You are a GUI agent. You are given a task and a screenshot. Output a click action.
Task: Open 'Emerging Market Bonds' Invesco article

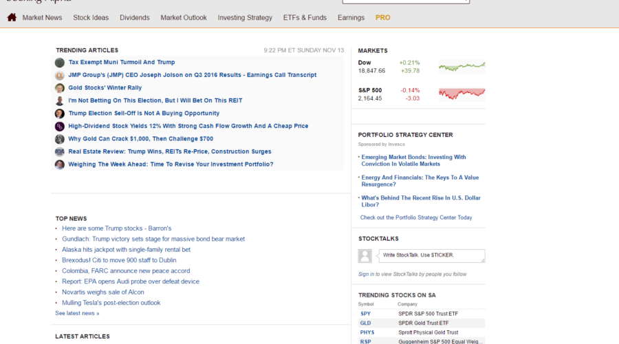(x=414, y=160)
